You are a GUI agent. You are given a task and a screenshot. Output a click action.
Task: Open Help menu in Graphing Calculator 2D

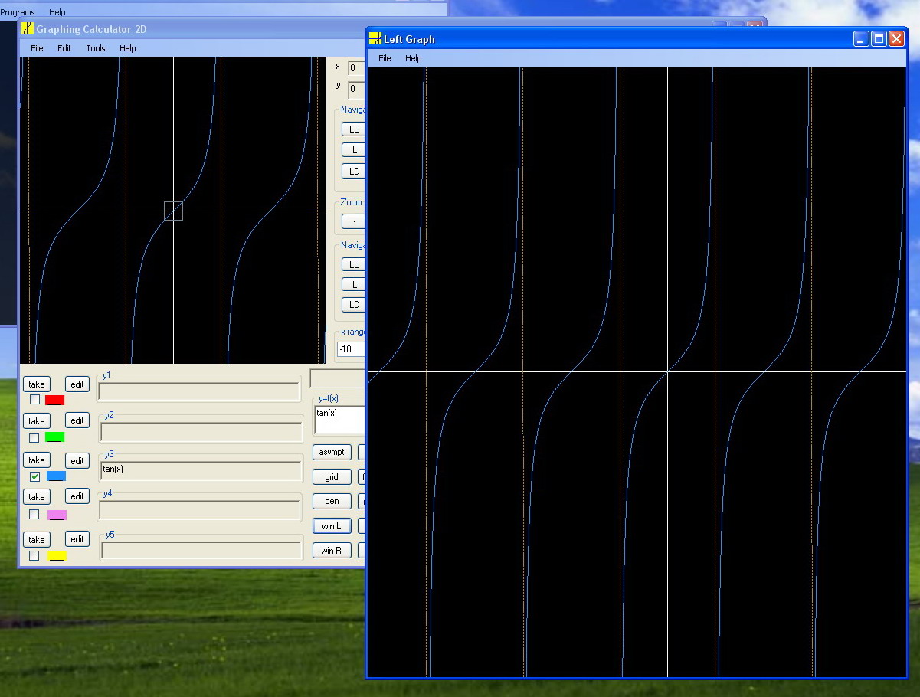[x=128, y=48]
